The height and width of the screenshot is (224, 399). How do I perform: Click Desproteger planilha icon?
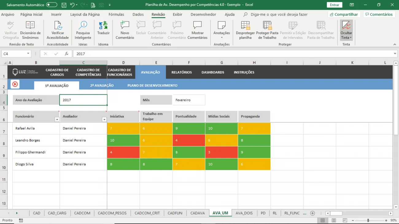pyautogui.click(x=245, y=30)
